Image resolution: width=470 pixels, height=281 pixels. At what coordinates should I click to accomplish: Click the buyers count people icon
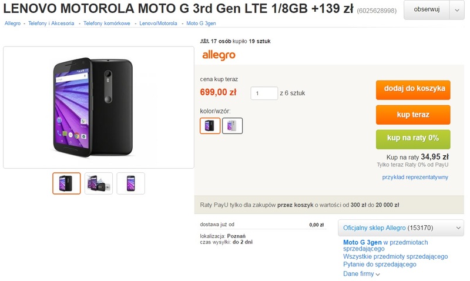[204, 41]
